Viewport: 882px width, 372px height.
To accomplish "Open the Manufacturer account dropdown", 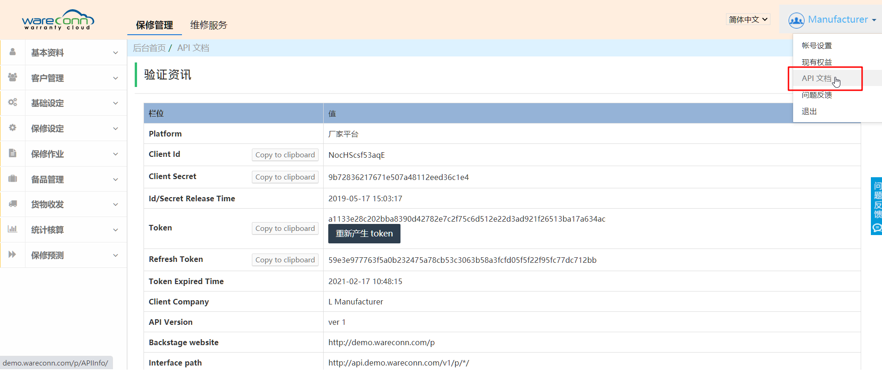I will [x=832, y=19].
